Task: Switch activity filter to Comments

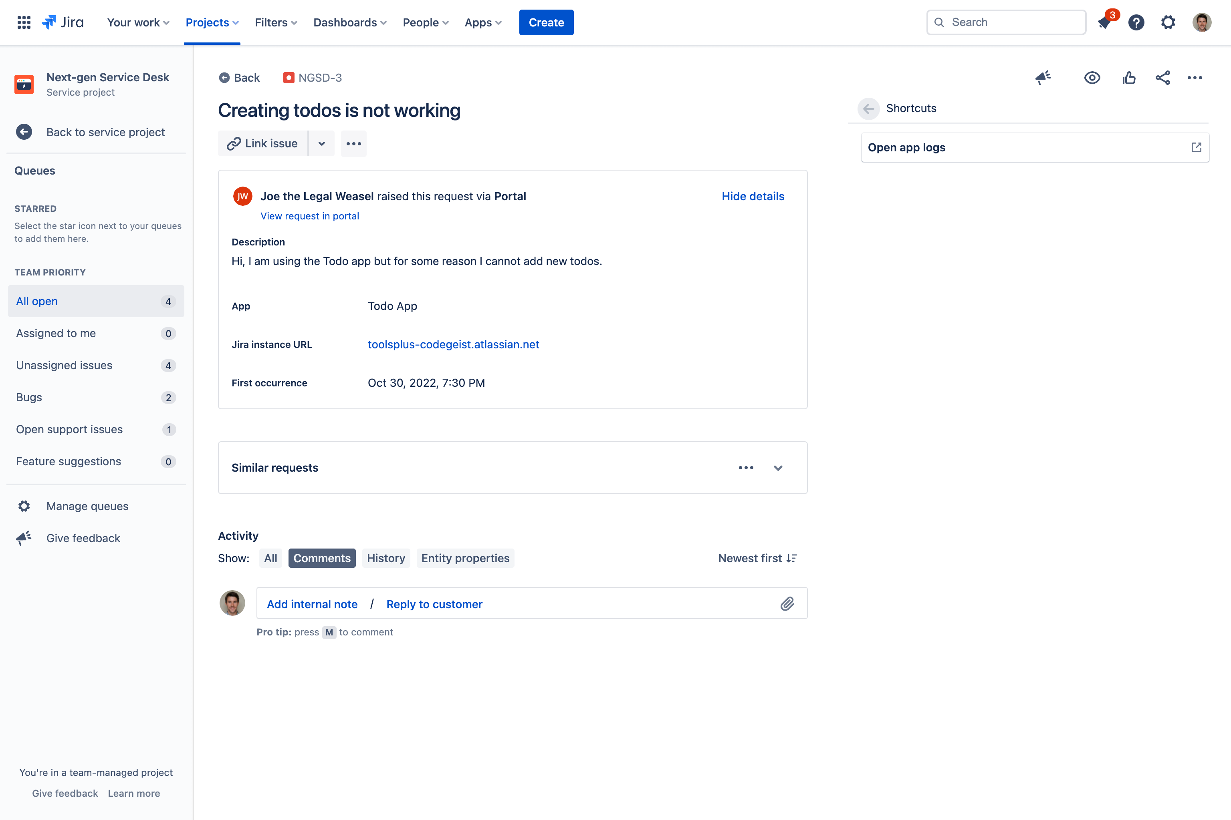Action: coord(321,557)
